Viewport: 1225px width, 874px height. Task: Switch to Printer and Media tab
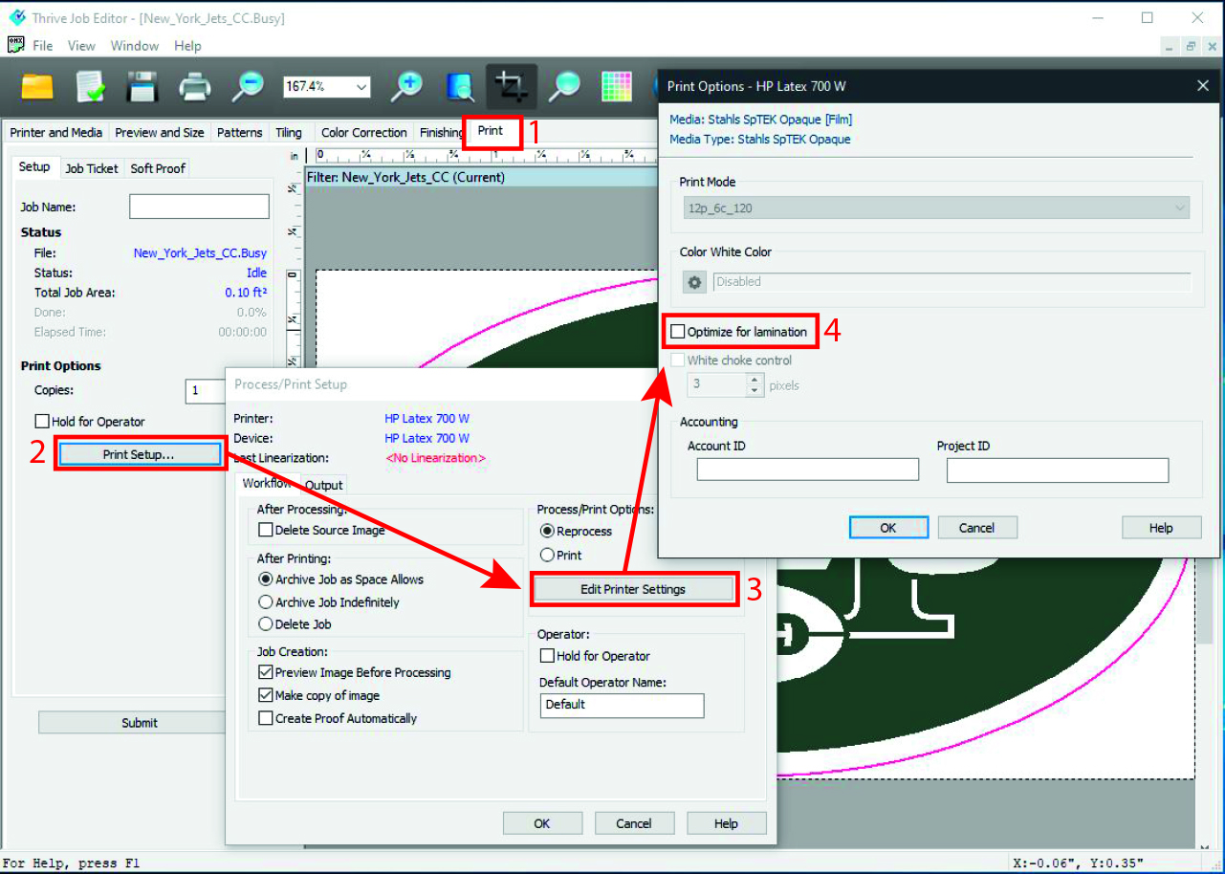(x=56, y=133)
